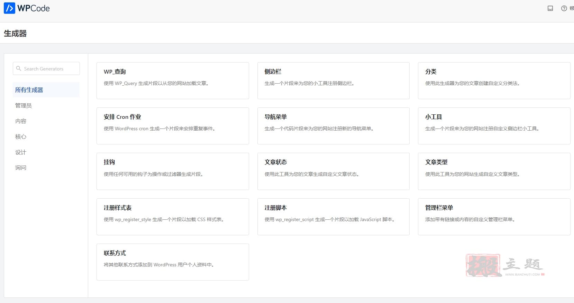Image resolution: width=574 pixels, height=303 pixels.
Task: Select the 核心 category
Action: click(x=21, y=136)
